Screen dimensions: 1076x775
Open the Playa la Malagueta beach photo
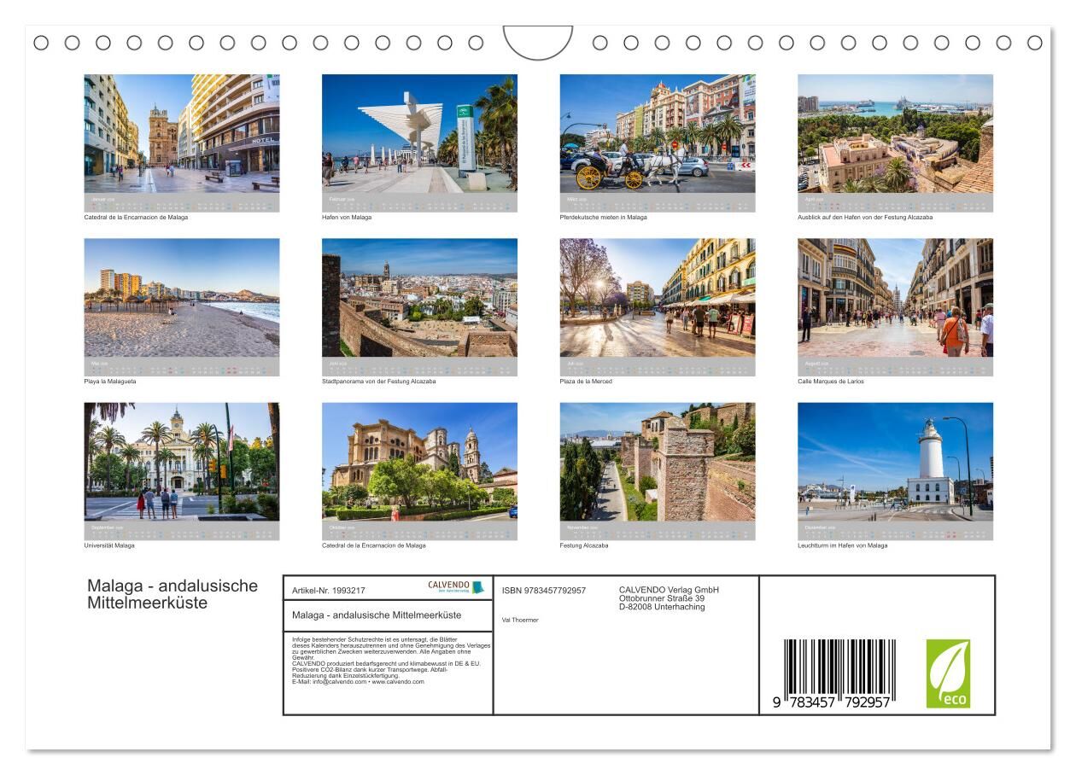[181, 297]
